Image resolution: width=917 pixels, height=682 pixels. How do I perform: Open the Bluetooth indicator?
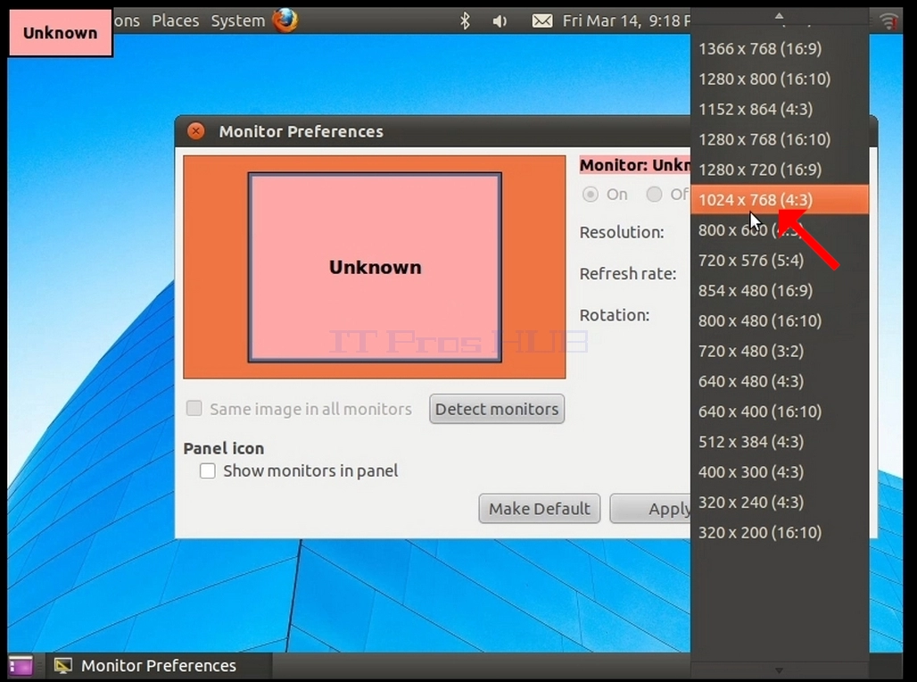[465, 21]
